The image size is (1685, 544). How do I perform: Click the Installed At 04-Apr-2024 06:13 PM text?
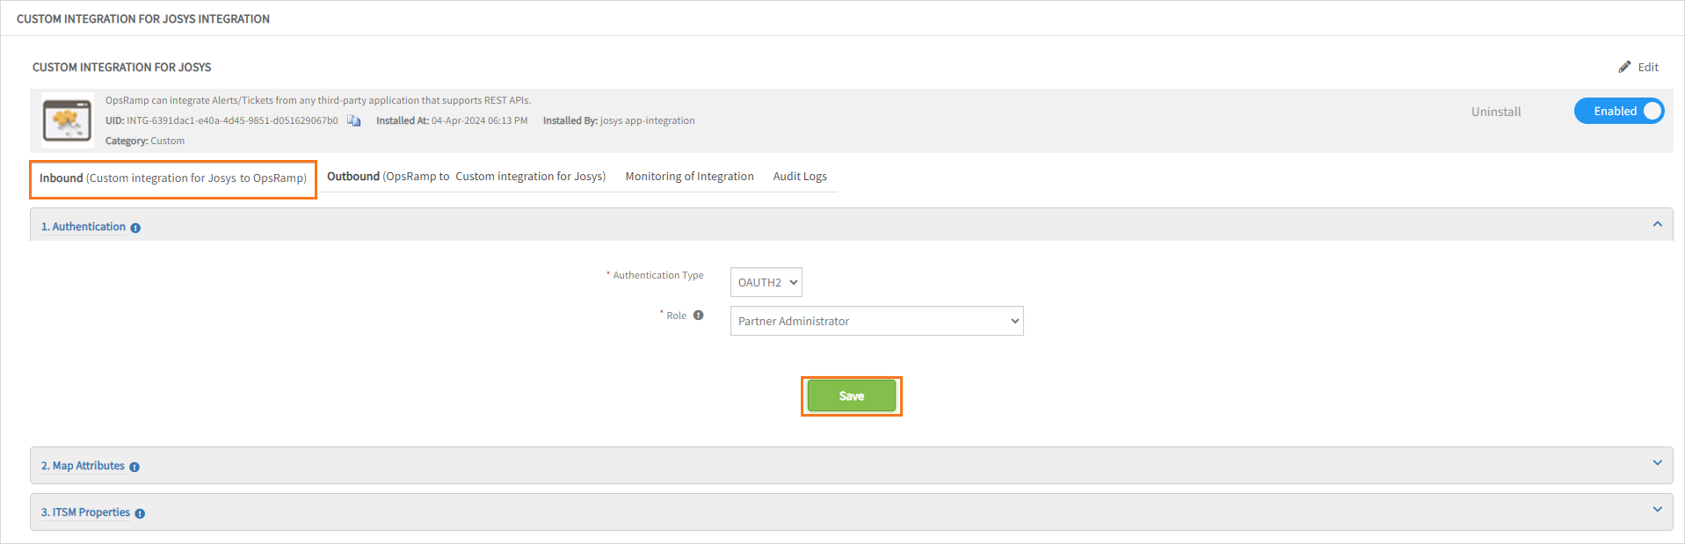click(x=452, y=120)
